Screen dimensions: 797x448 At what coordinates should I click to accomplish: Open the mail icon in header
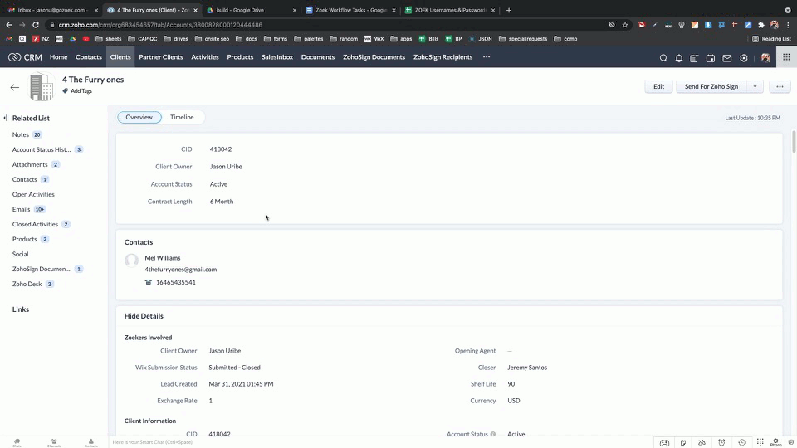click(727, 58)
